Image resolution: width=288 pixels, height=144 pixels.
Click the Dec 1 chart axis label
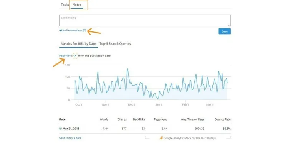132,105
